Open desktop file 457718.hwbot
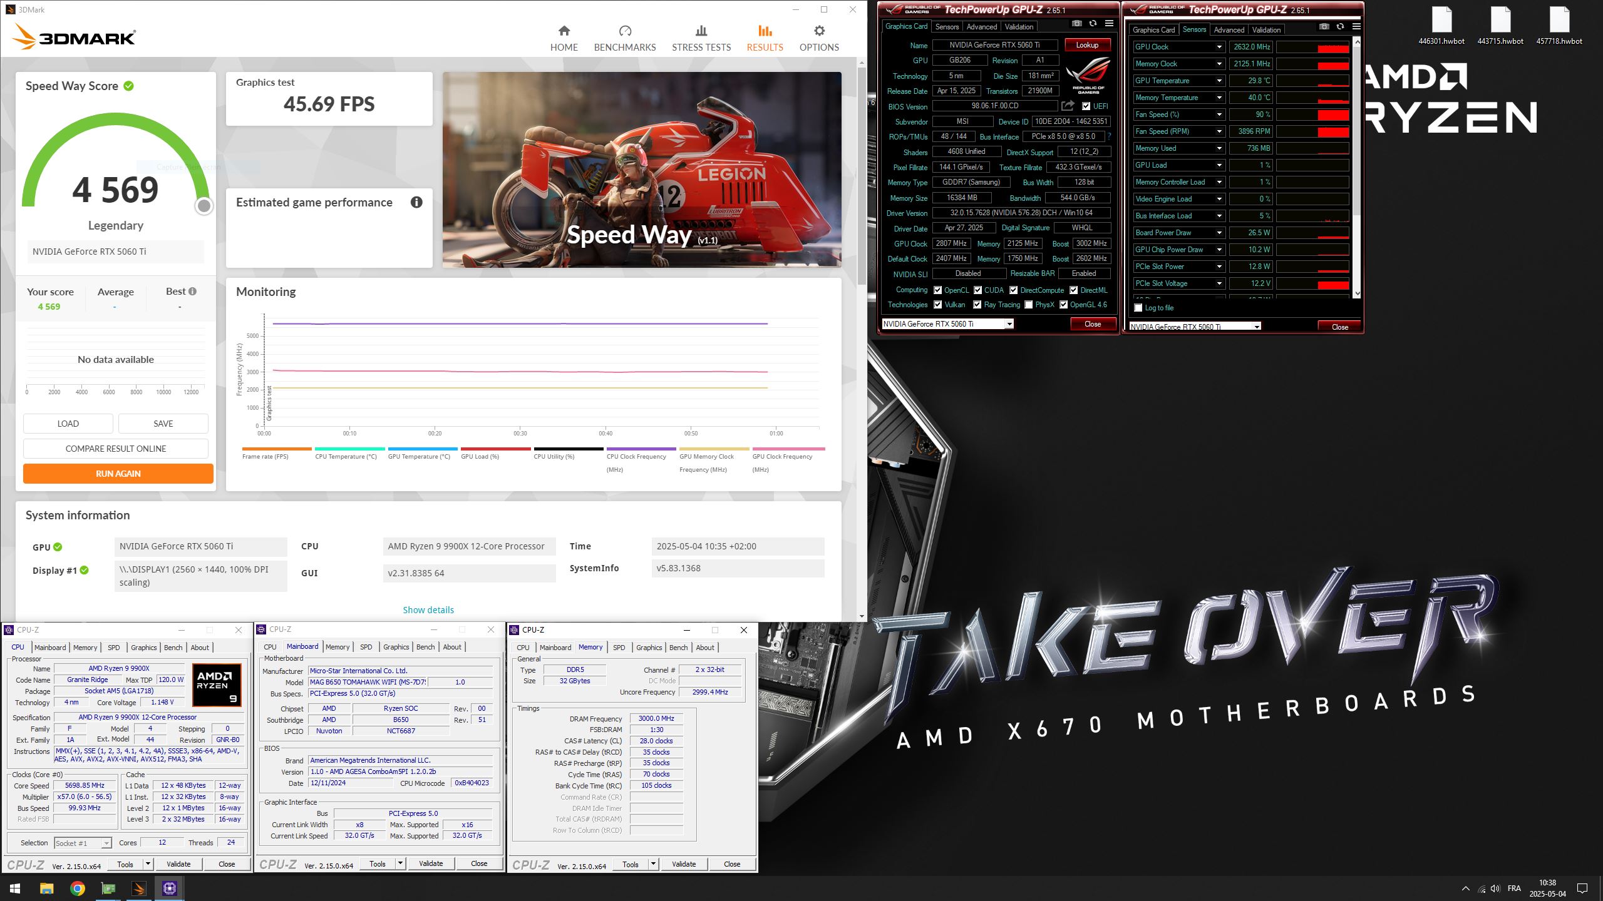Image resolution: width=1603 pixels, height=901 pixels. click(1559, 26)
